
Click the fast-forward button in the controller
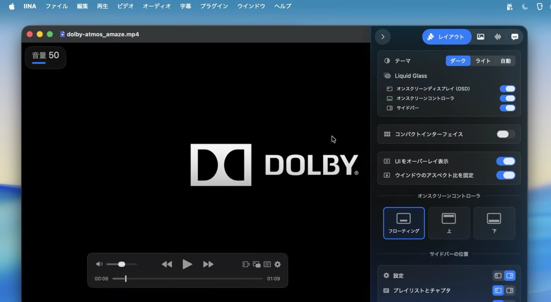click(x=208, y=264)
